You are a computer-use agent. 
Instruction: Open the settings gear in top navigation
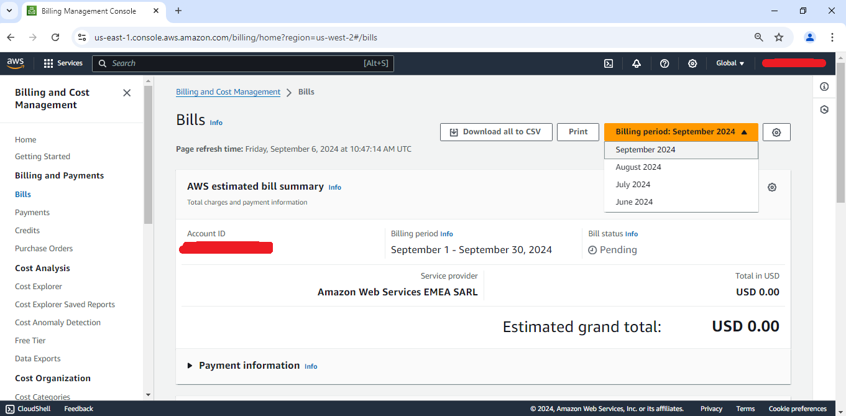click(x=692, y=63)
